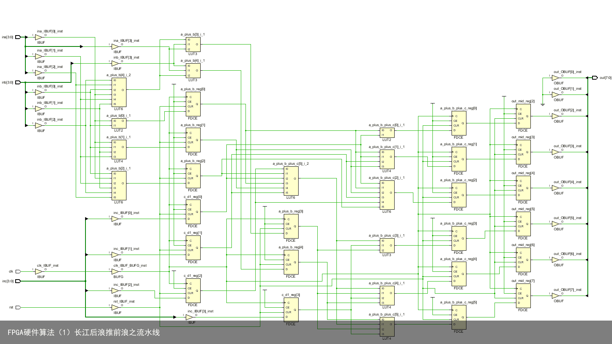Select the a_plus_b_plus_c[1]_i_1 LUT4 cell
Screen dimensions: 612x344
387,159
